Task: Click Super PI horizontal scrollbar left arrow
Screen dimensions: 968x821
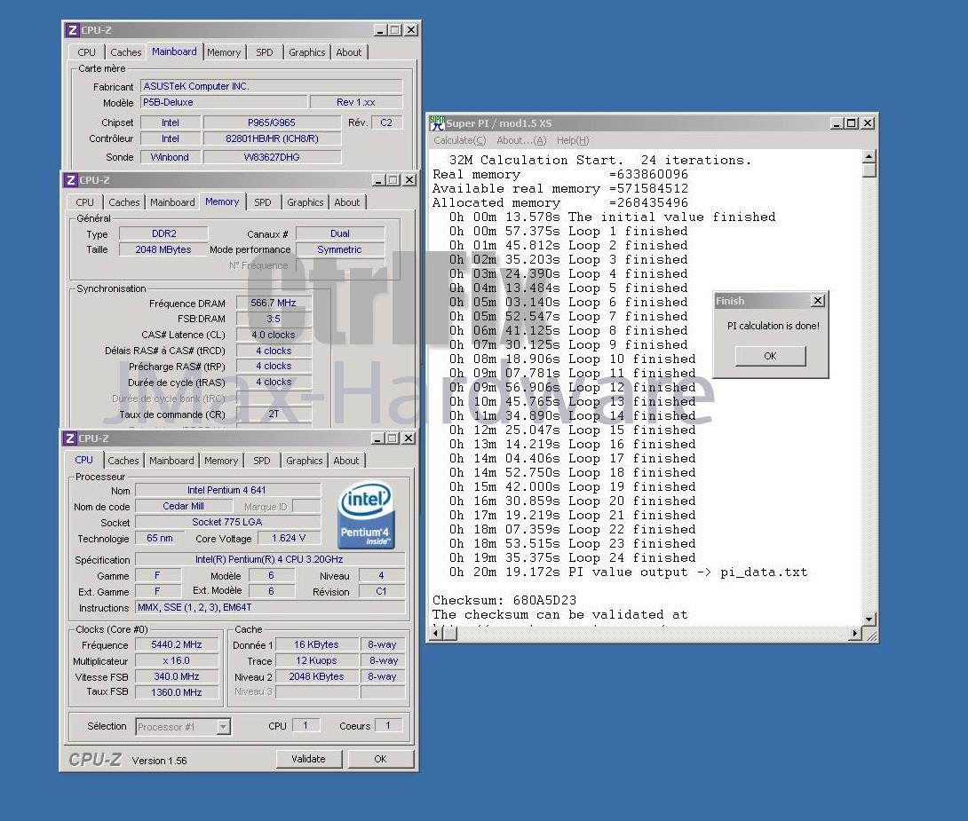Action: [x=436, y=634]
